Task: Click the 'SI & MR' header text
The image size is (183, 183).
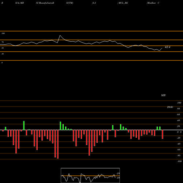Action: coord(19,3)
